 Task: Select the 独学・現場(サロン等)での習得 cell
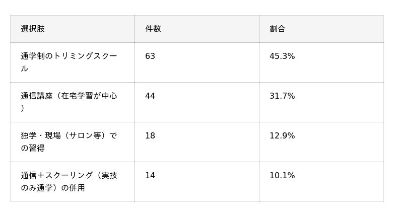point(73,142)
